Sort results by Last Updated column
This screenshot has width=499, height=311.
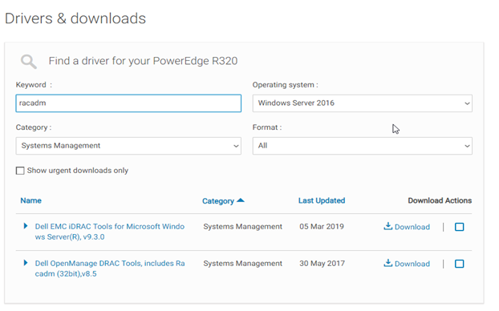click(322, 200)
